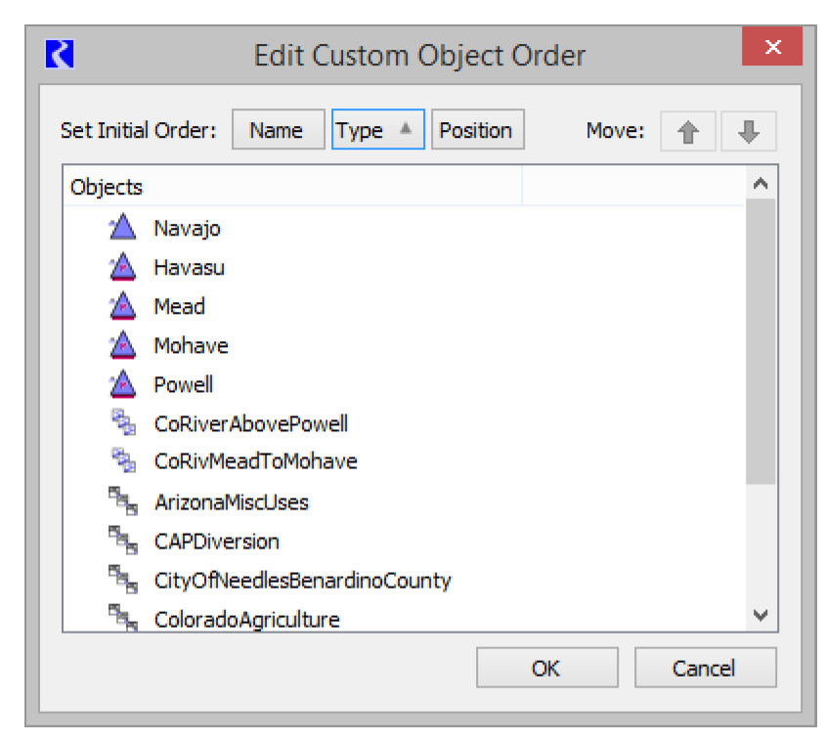Cancel the custom object order dialog
The height and width of the screenshot is (742, 827).
pyautogui.click(x=704, y=669)
